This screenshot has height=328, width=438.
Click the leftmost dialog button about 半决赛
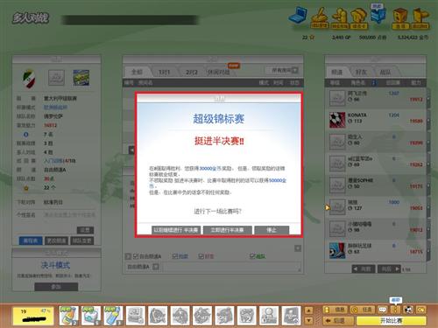pos(176,230)
